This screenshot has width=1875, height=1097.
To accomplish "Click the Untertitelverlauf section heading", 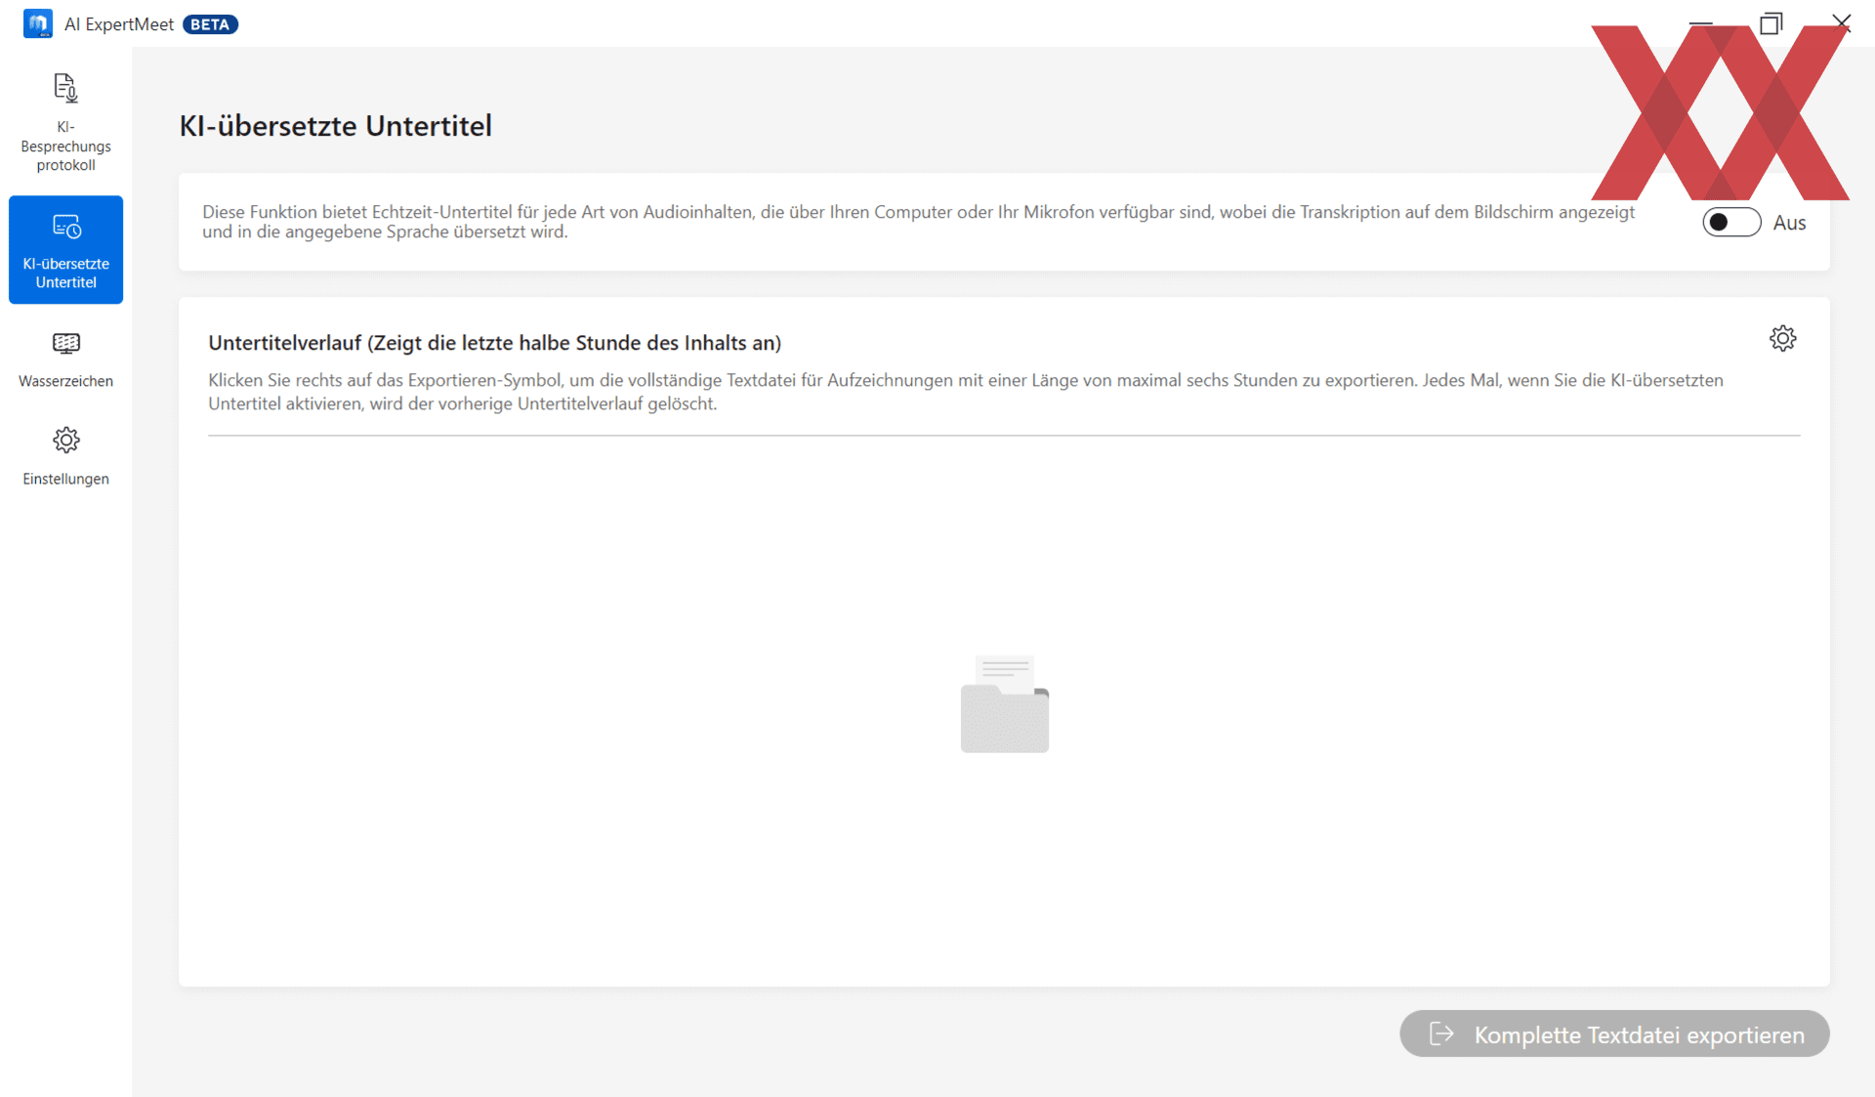I will tap(494, 343).
